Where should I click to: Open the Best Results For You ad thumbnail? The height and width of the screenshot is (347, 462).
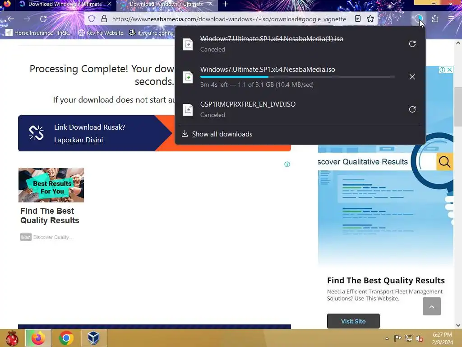click(x=51, y=185)
